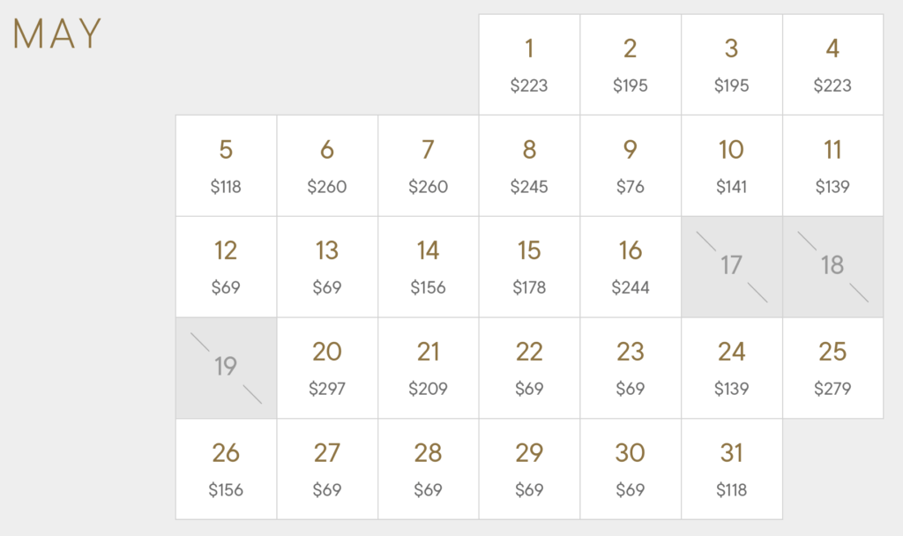This screenshot has height=536, width=903.
Task: Select May 26 for $156
Action: 227,469
